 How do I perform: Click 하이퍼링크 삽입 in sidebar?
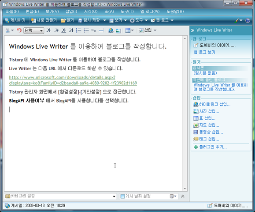click(x=212, y=104)
